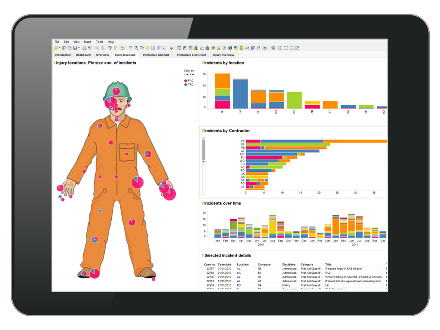
Task: Expand the arrow next to Open folder icon
Action: pos(60,48)
